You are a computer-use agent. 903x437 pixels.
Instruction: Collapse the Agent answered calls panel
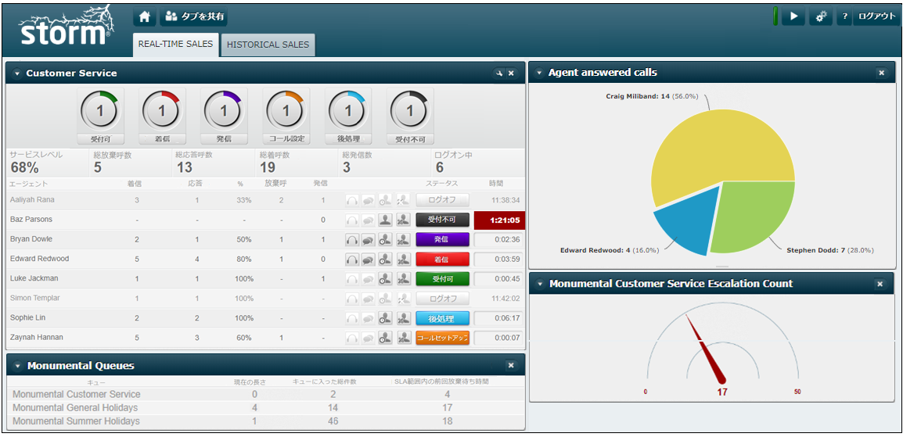coord(539,73)
